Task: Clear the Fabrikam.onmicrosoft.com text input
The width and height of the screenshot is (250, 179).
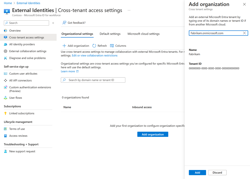Action: pyautogui.click(x=244, y=33)
